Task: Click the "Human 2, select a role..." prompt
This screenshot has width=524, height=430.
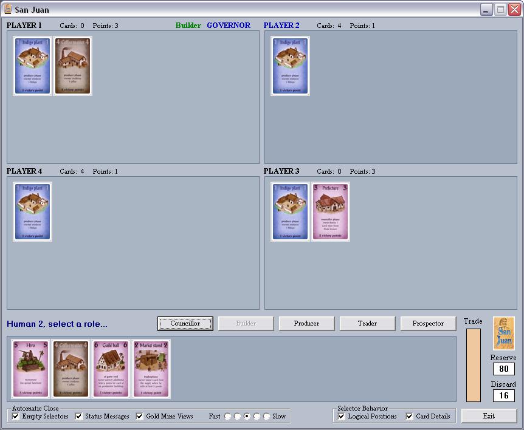Action: pyautogui.click(x=57, y=324)
